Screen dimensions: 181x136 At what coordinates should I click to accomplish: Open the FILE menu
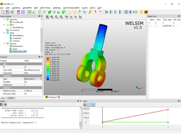pos(2,8)
